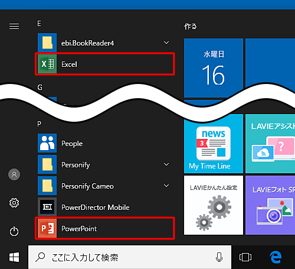Click the Personify folder icon
The width and height of the screenshot is (295, 269).
pos(47,164)
